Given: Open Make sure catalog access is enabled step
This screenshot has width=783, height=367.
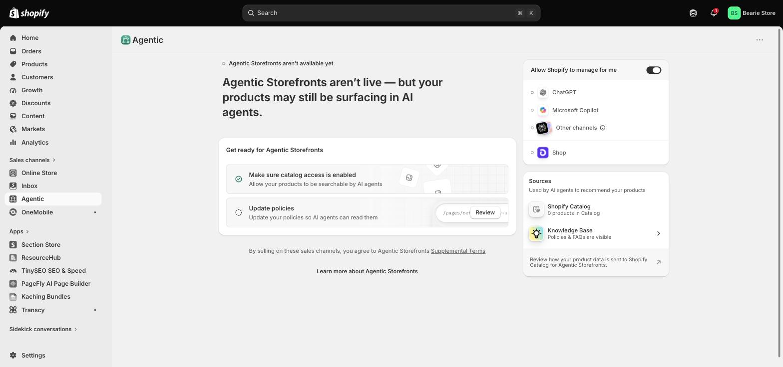Looking at the screenshot, I should coord(367,179).
